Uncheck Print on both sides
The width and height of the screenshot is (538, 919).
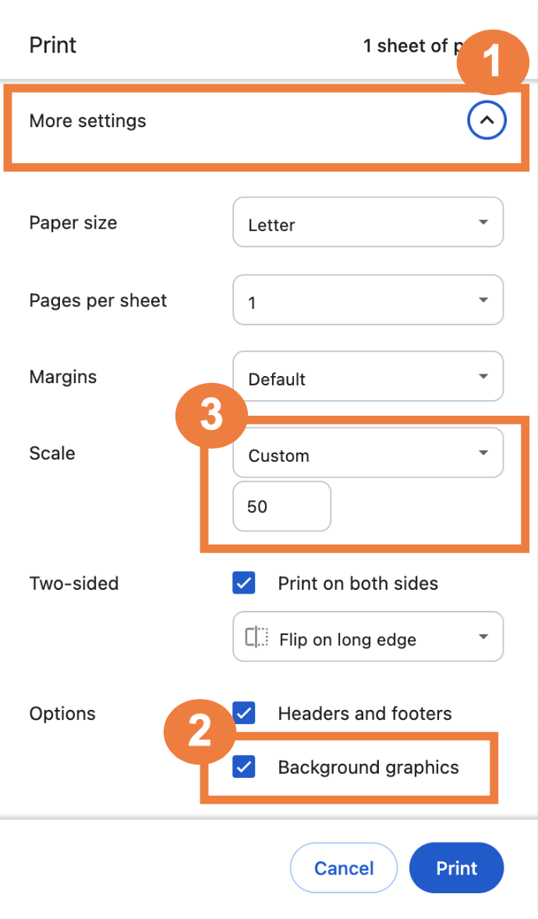click(x=244, y=583)
